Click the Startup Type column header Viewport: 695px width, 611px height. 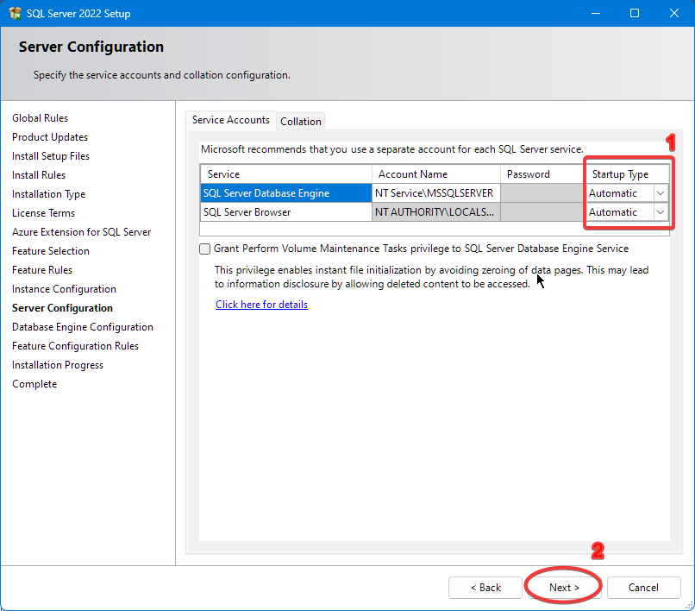(x=627, y=174)
